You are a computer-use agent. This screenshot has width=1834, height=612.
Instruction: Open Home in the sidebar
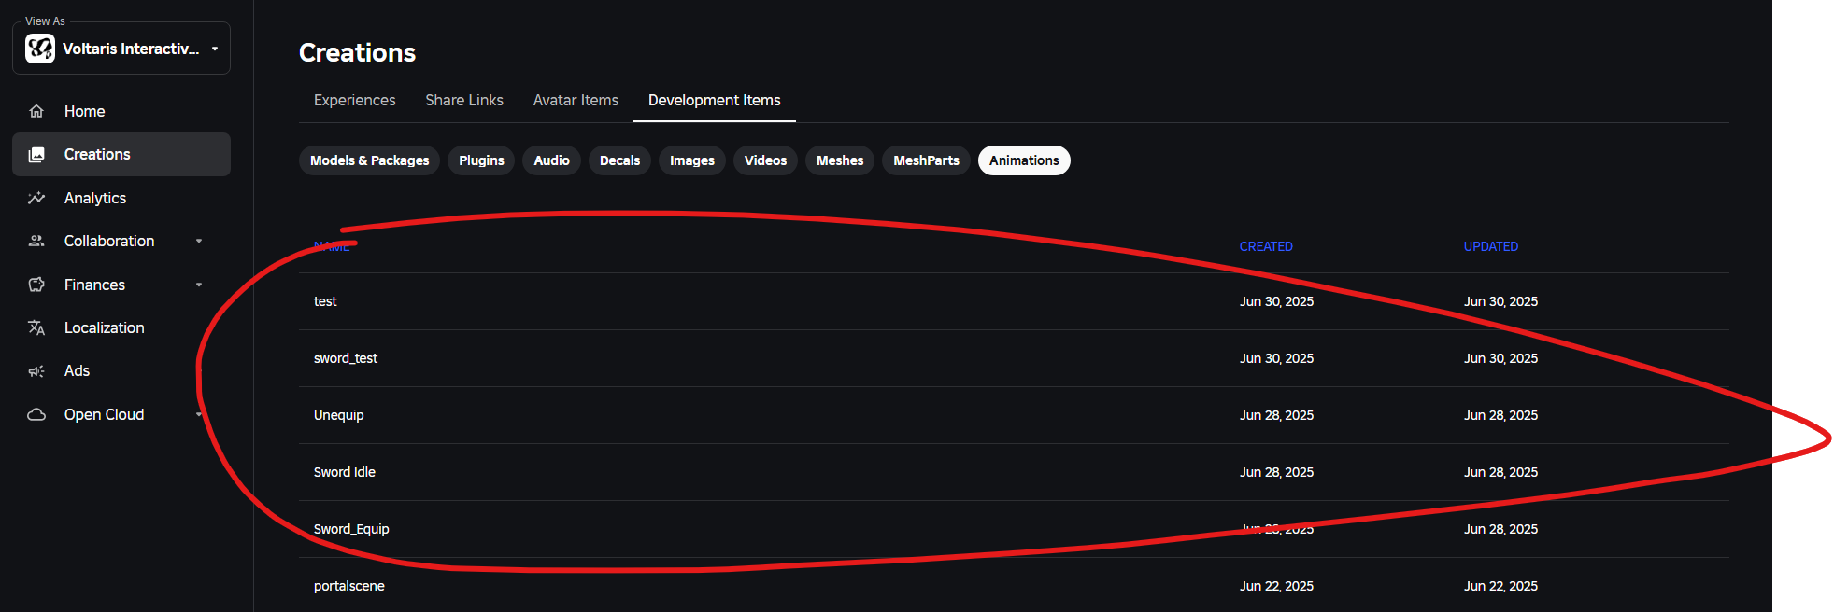121,111
